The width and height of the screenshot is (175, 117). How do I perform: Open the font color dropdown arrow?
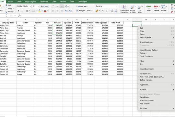48,11
